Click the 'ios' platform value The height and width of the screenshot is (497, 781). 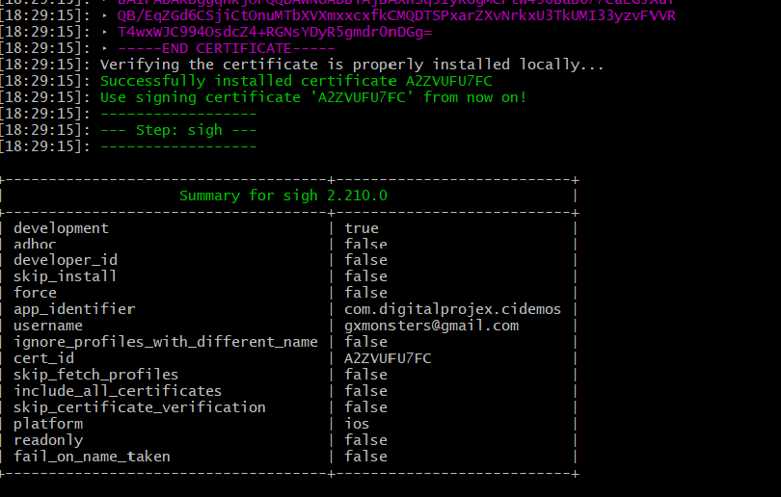pyautogui.click(x=357, y=424)
